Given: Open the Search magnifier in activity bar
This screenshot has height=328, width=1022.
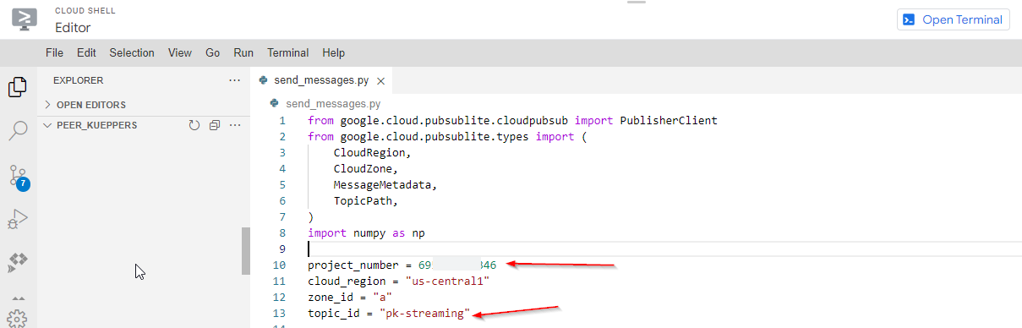Looking at the screenshot, I should coord(18,131).
